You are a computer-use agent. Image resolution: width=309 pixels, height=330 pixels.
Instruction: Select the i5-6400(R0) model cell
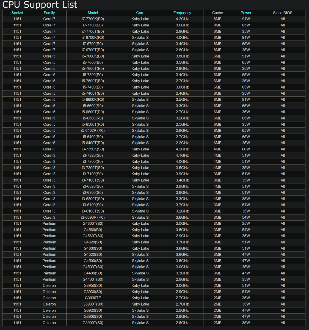click(x=93, y=137)
